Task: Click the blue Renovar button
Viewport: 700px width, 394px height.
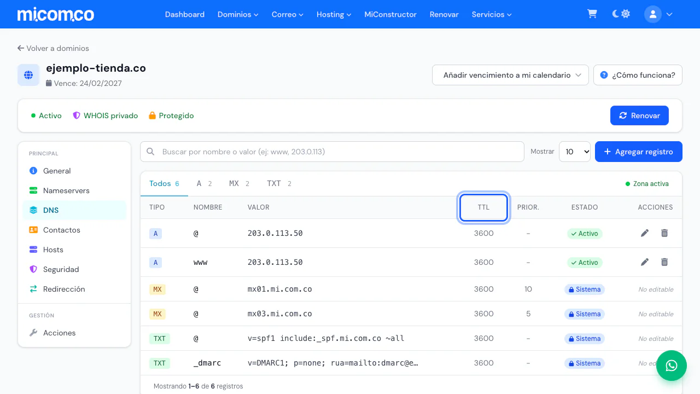Action: click(x=639, y=115)
